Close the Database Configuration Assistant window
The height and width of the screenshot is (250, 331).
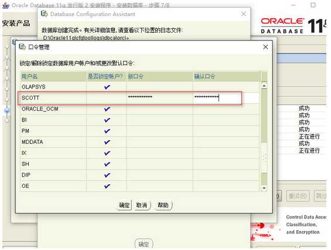coord(243,14)
